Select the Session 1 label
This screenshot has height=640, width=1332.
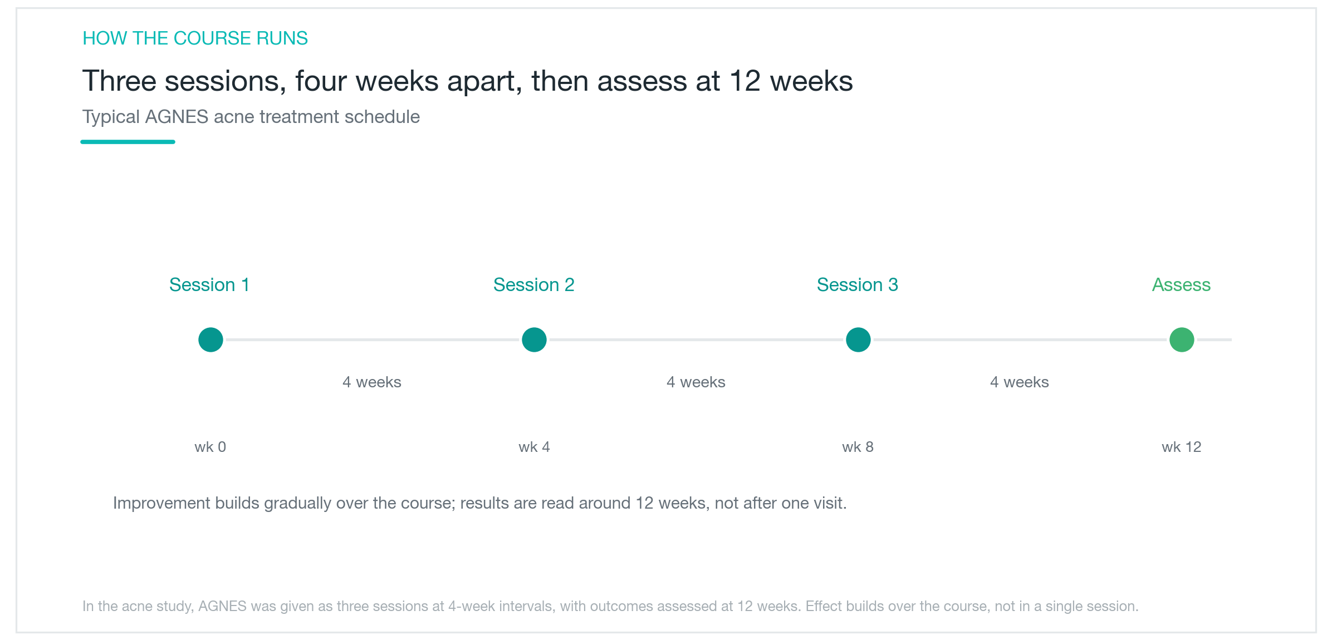[x=209, y=284]
